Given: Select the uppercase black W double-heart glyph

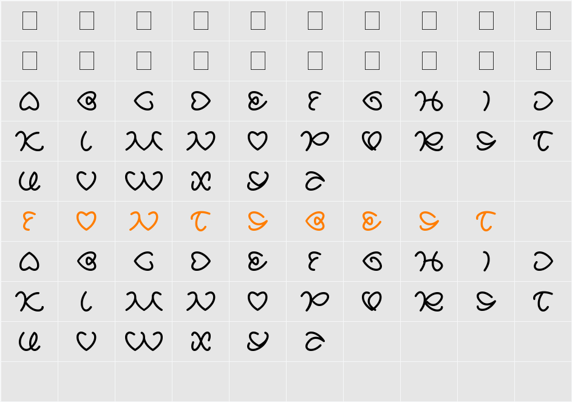Looking at the screenshot, I should 144,181.
